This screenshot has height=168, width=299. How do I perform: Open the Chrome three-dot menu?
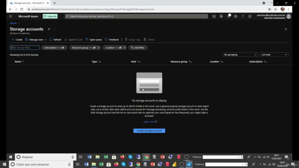(289, 9)
